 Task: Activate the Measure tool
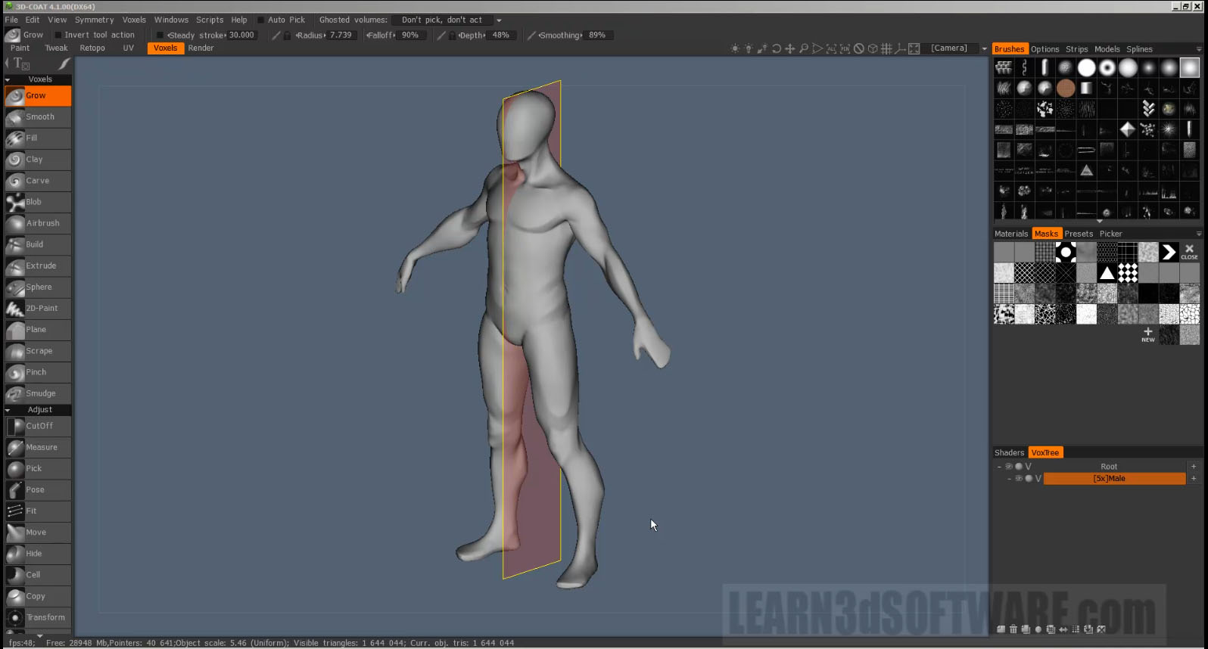coord(38,447)
